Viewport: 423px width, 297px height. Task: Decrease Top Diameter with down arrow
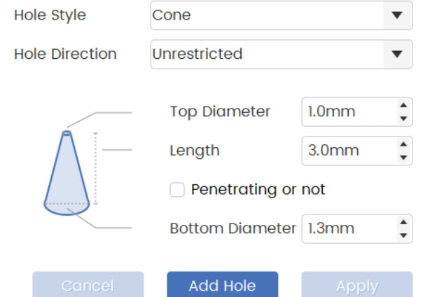coord(403,118)
